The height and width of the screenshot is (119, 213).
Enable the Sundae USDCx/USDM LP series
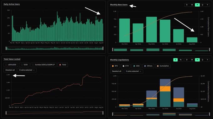click(33, 65)
